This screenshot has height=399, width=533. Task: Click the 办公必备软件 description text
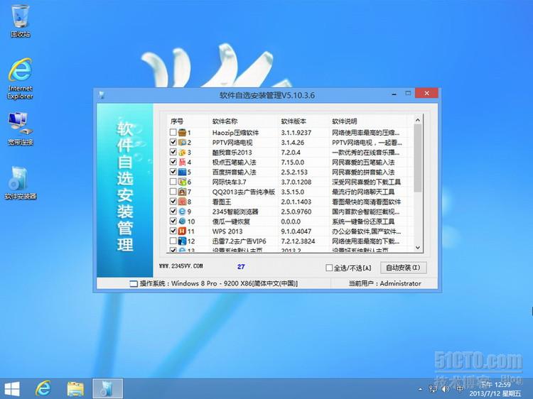tap(367, 231)
